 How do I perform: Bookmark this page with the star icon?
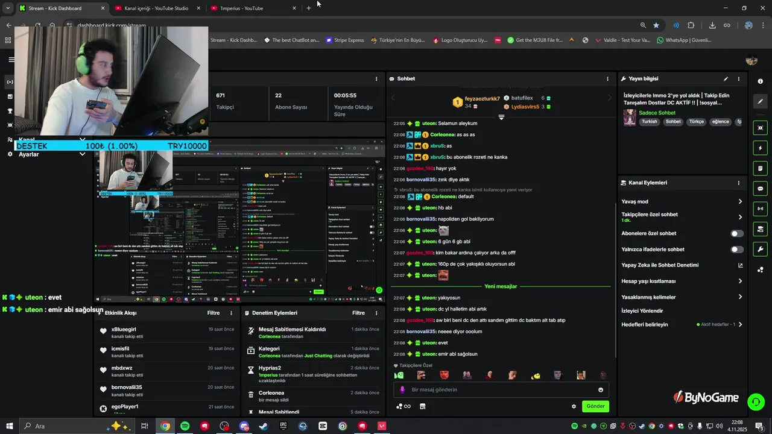(656, 25)
